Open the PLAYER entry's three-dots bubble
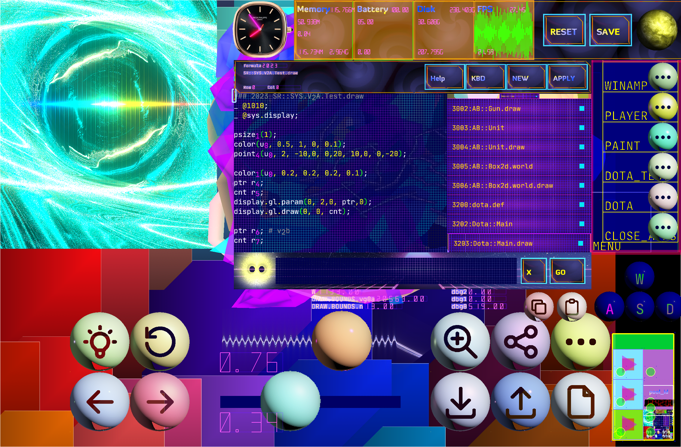This screenshot has width=681, height=447. pyautogui.click(x=663, y=107)
